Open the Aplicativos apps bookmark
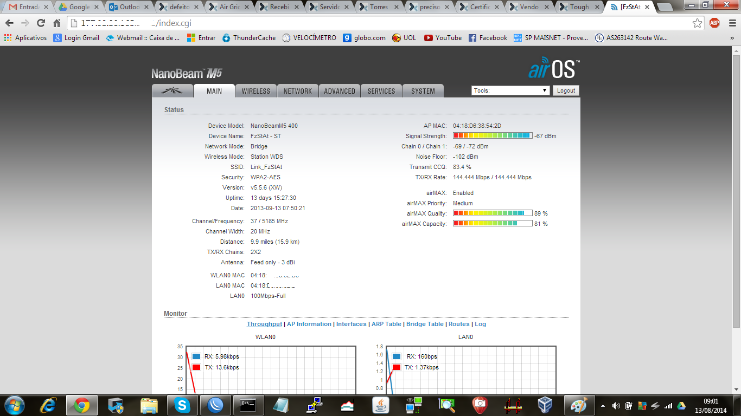 [x=25, y=38]
